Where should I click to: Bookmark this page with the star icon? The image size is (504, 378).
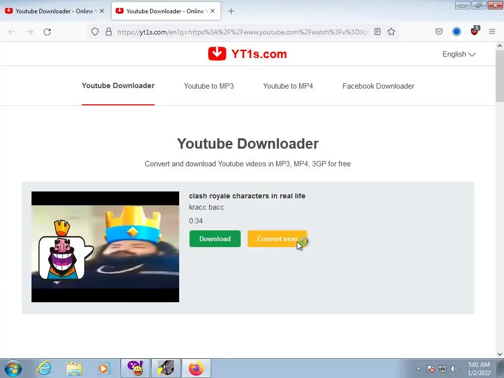coord(391,32)
